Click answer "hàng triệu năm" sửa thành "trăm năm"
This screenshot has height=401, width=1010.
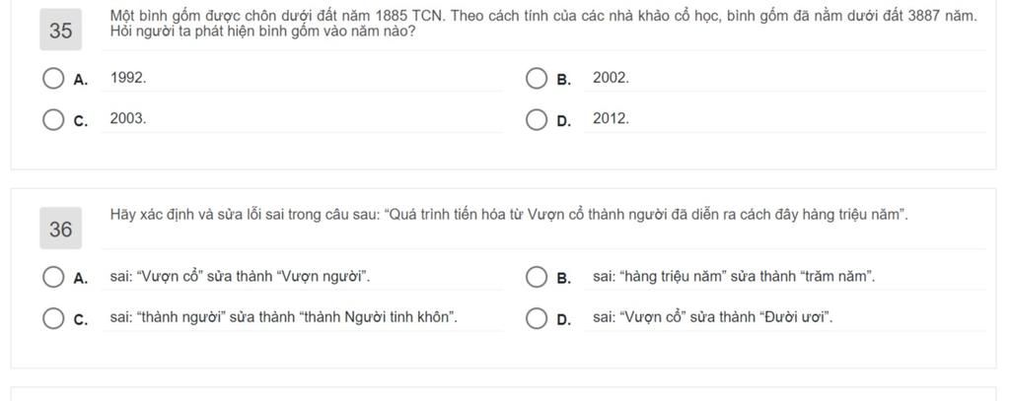click(x=734, y=278)
